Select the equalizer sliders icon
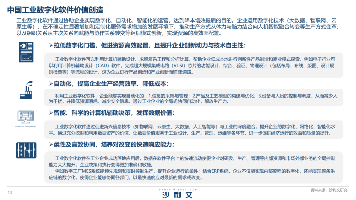 (26, 150)
